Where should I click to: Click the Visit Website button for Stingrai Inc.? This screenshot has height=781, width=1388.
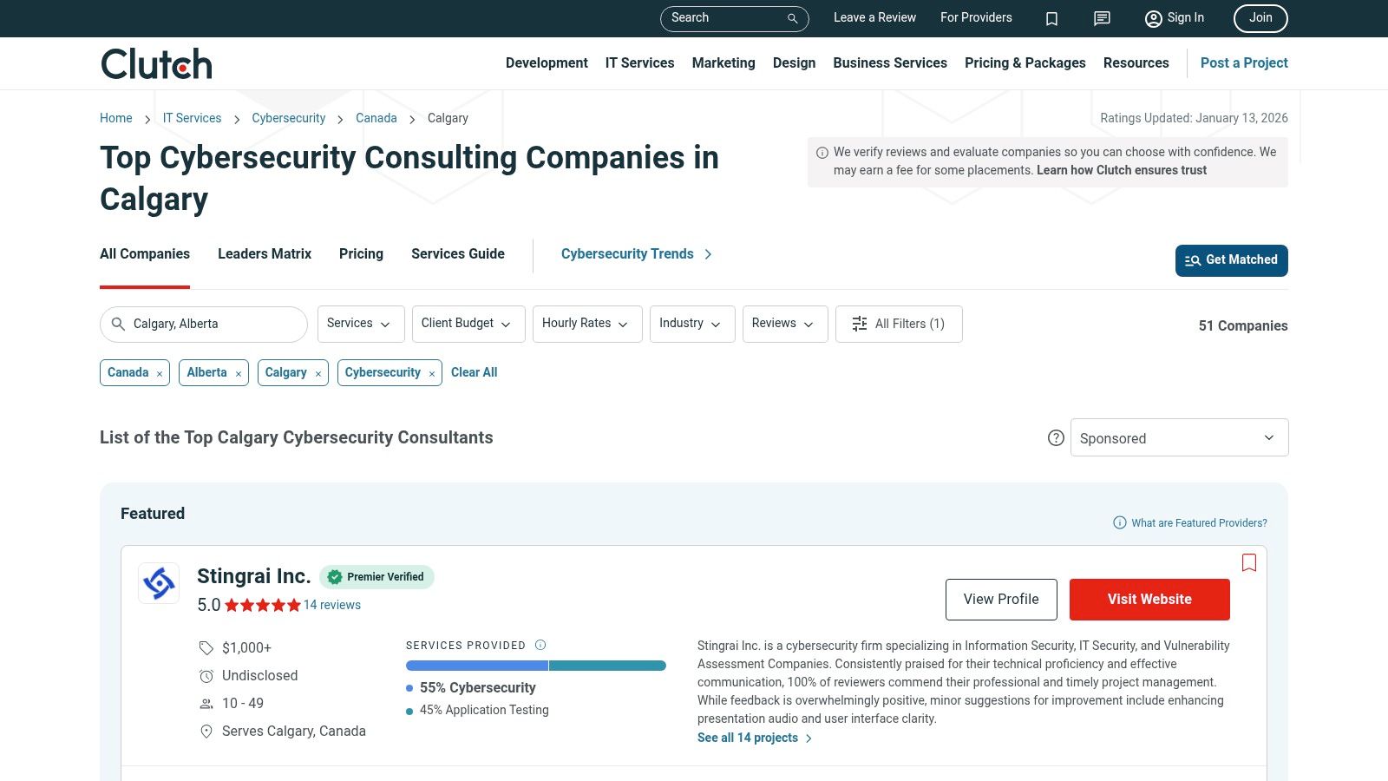coord(1149,599)
